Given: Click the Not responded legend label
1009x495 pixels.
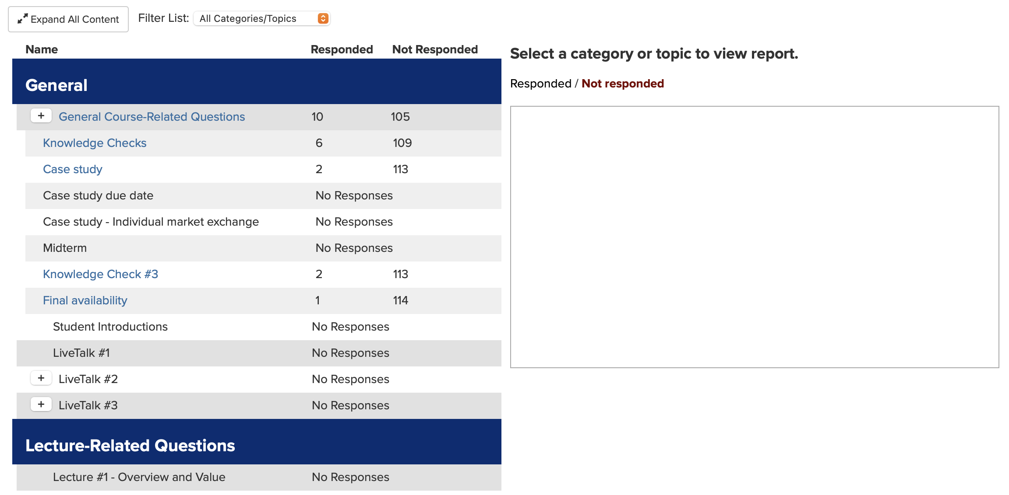Looking at the screenshot, I should (622, 83).
